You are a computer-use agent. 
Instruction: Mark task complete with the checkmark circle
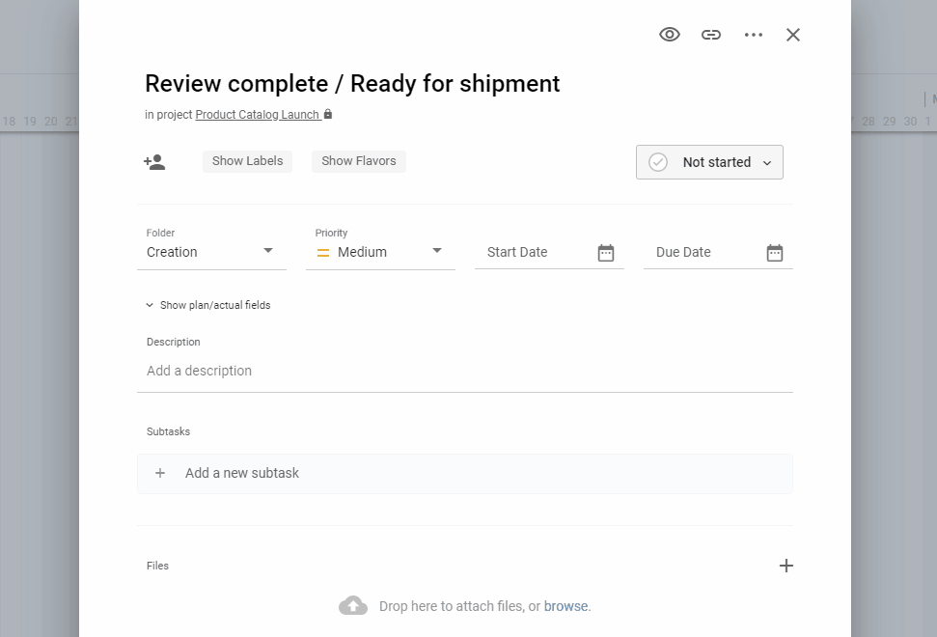[x=658, y=162]
